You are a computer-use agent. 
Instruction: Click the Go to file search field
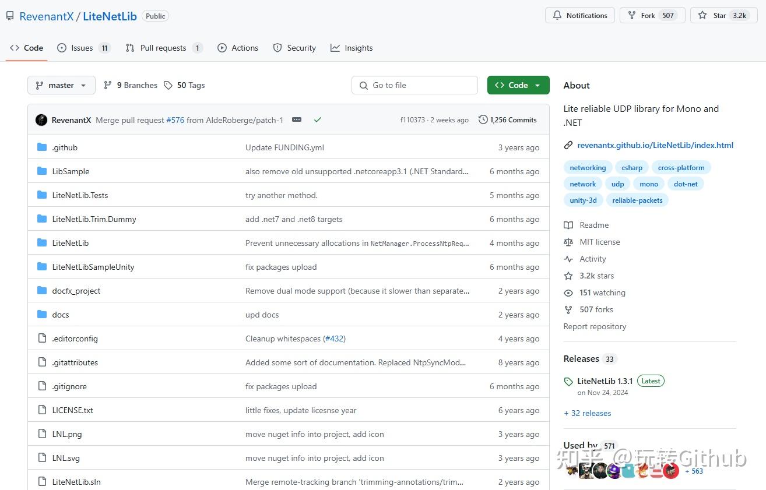click(x=414, y=86)
